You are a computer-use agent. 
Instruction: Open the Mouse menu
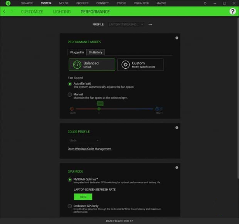[64, 3]
